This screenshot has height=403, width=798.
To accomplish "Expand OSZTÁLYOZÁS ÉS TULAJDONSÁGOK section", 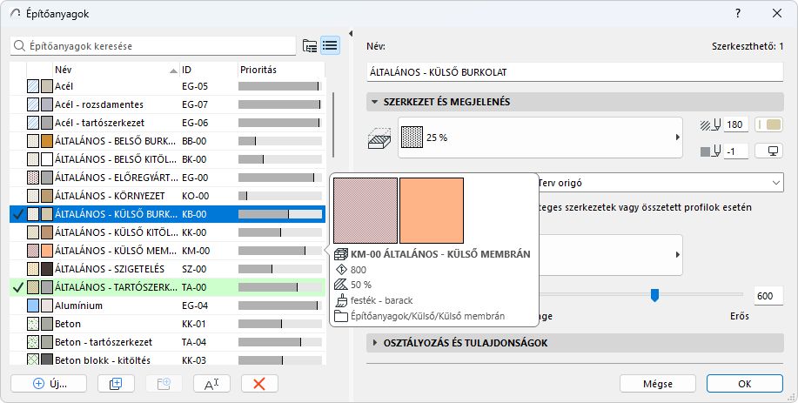I will click(375, 343).
